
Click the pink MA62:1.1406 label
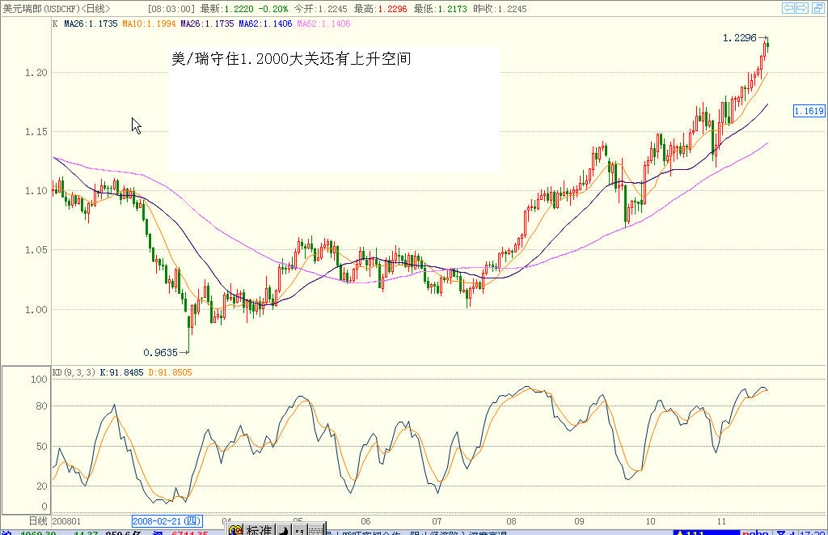coord(323,23)
